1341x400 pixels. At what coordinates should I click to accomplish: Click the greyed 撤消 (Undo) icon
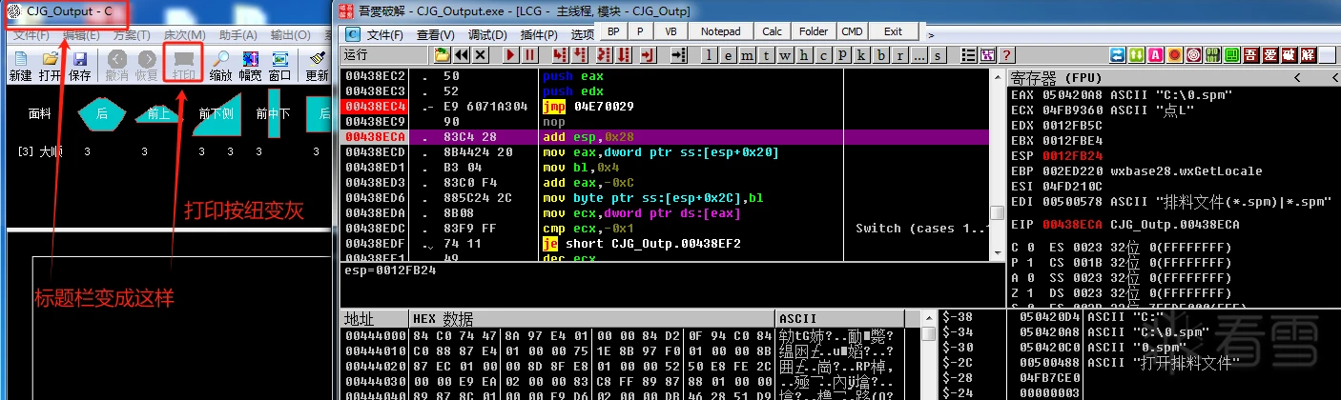[x=116, y=67]
